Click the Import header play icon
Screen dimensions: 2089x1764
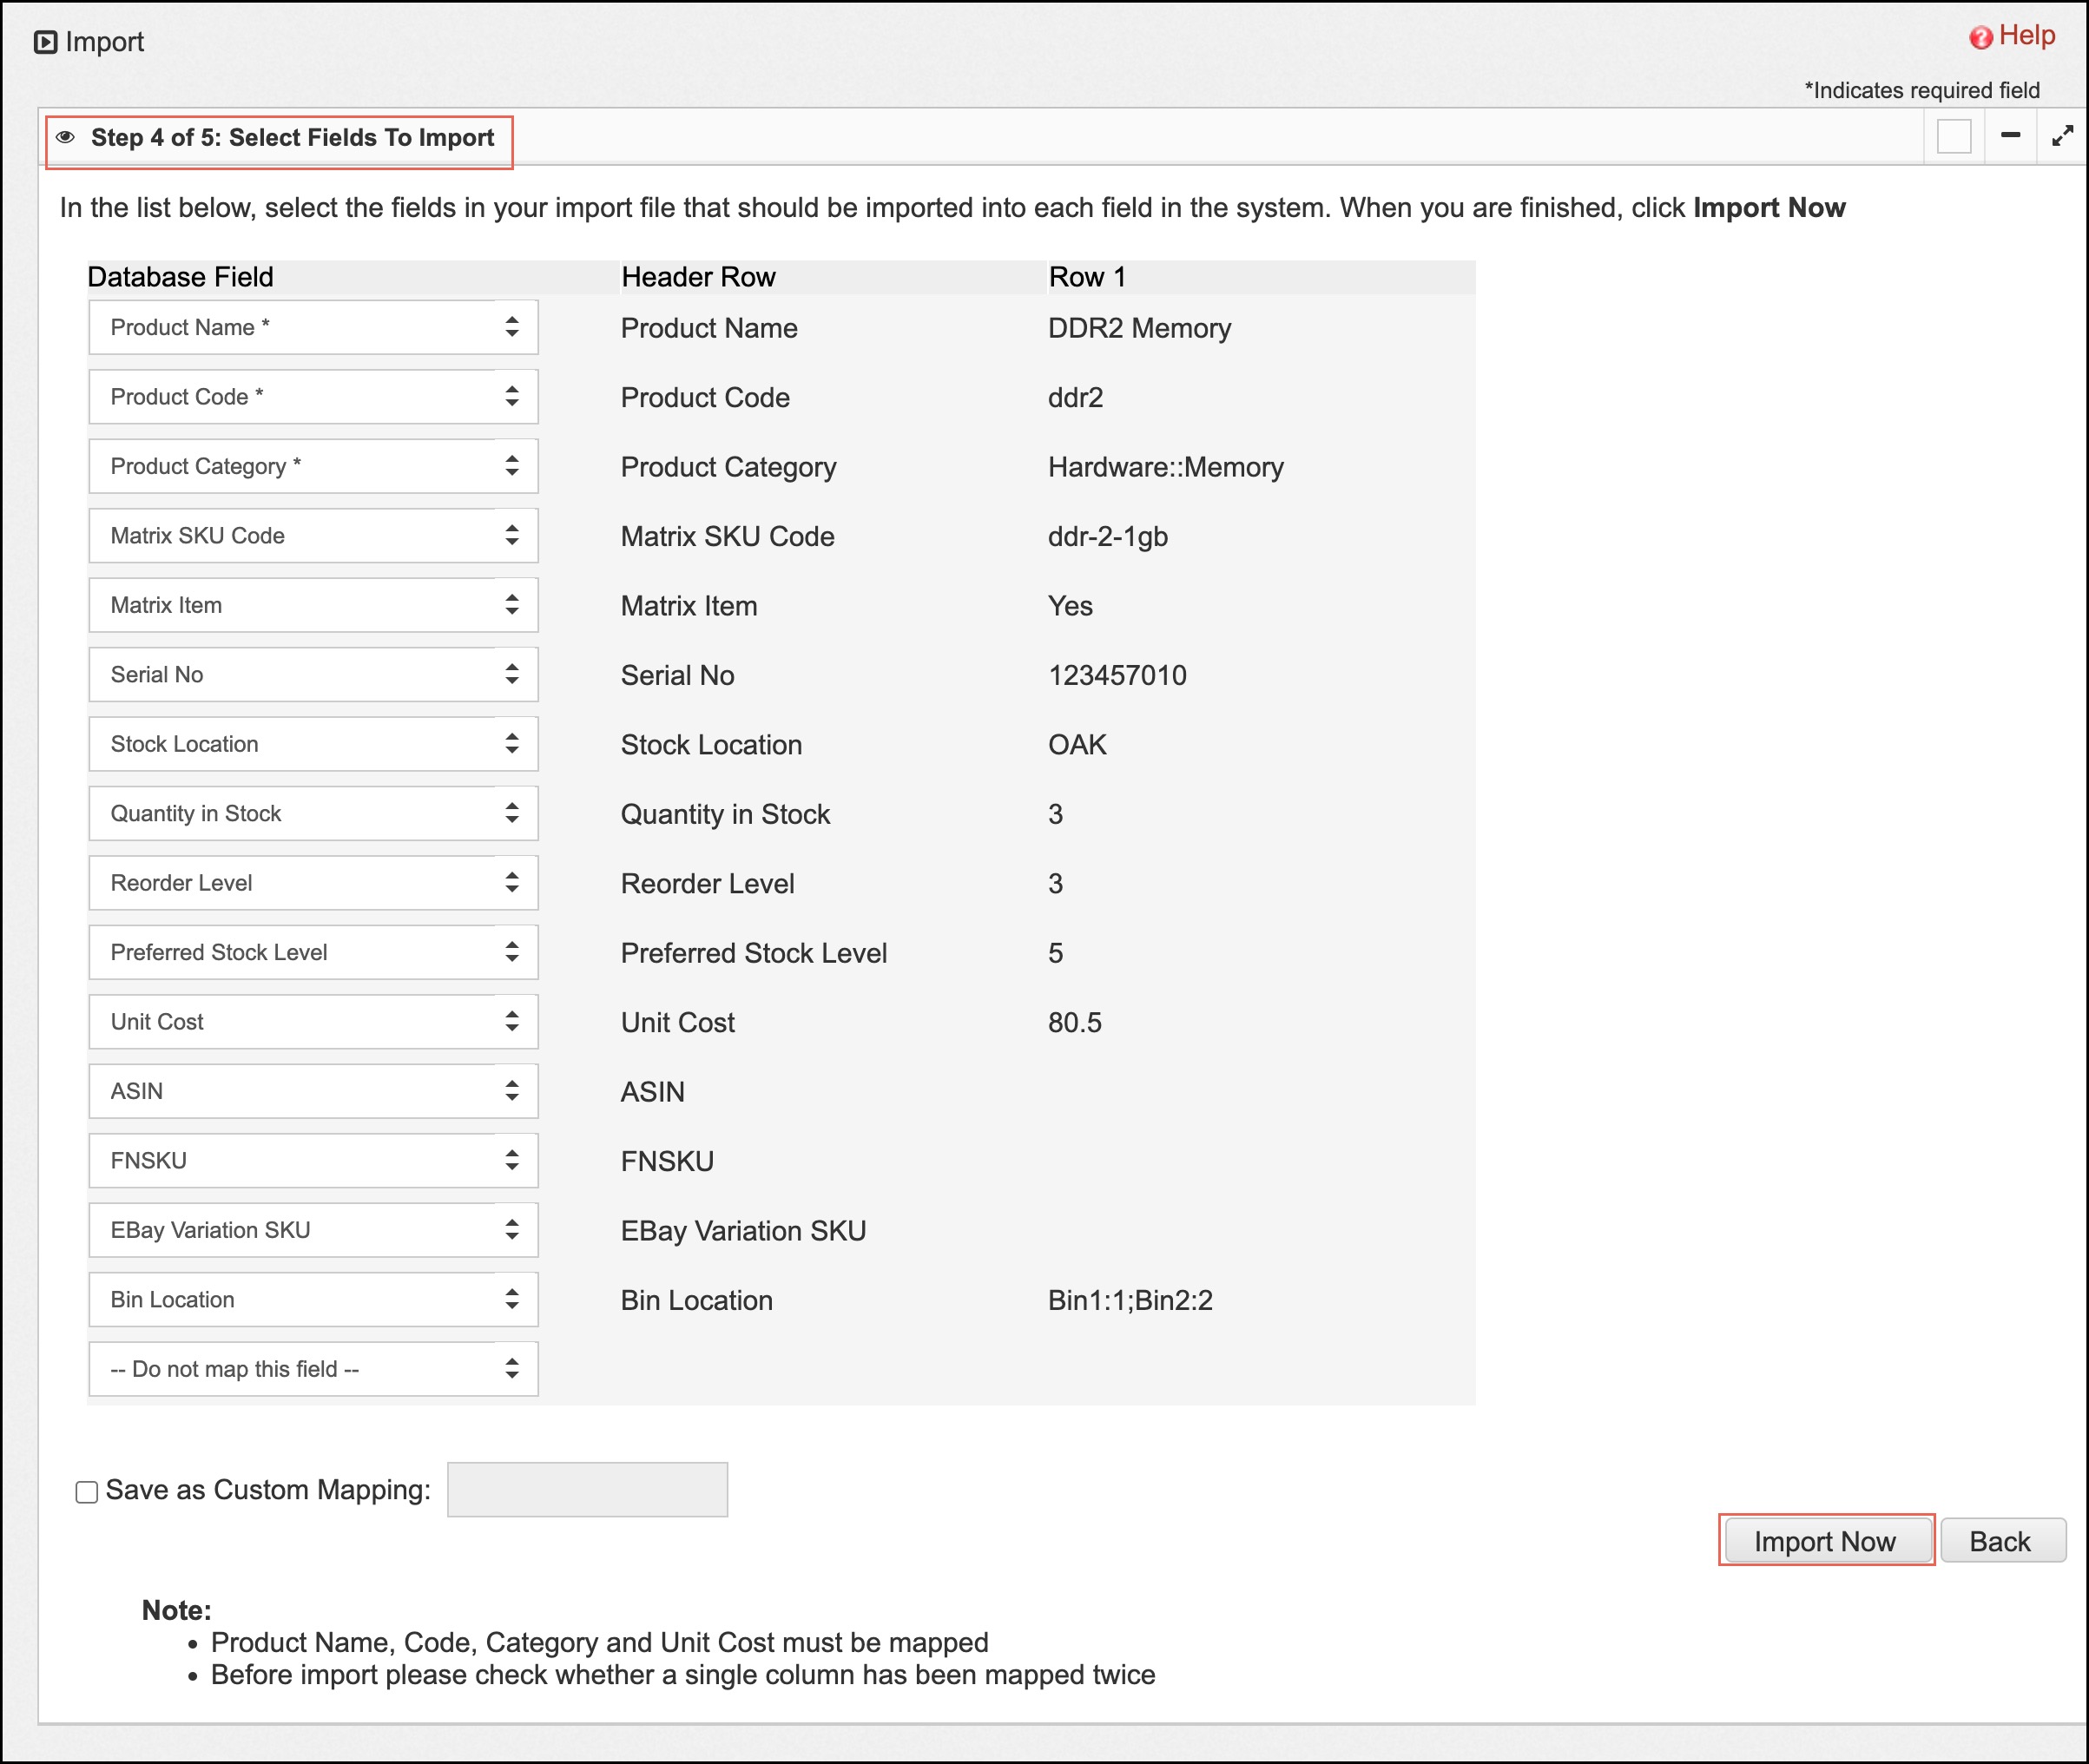45,42
